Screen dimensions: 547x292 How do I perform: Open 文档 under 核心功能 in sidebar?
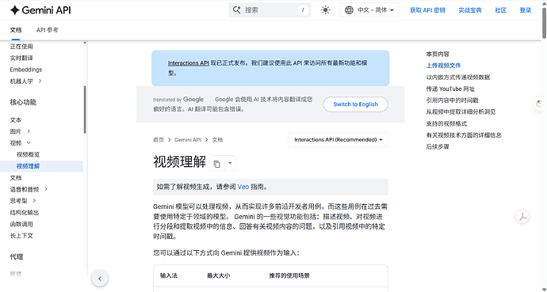point(16,178)
